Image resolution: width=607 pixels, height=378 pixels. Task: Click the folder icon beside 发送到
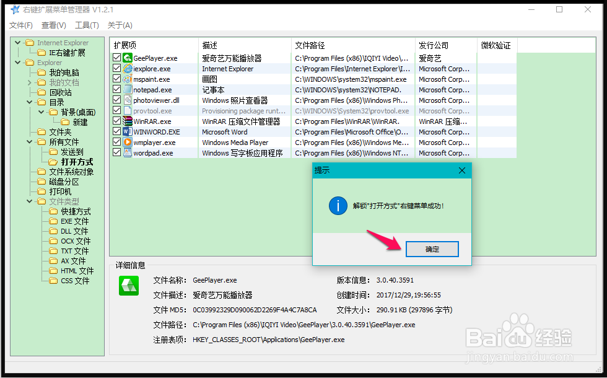(53, 152)
